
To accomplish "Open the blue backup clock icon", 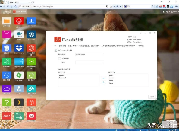I will 7,75.
